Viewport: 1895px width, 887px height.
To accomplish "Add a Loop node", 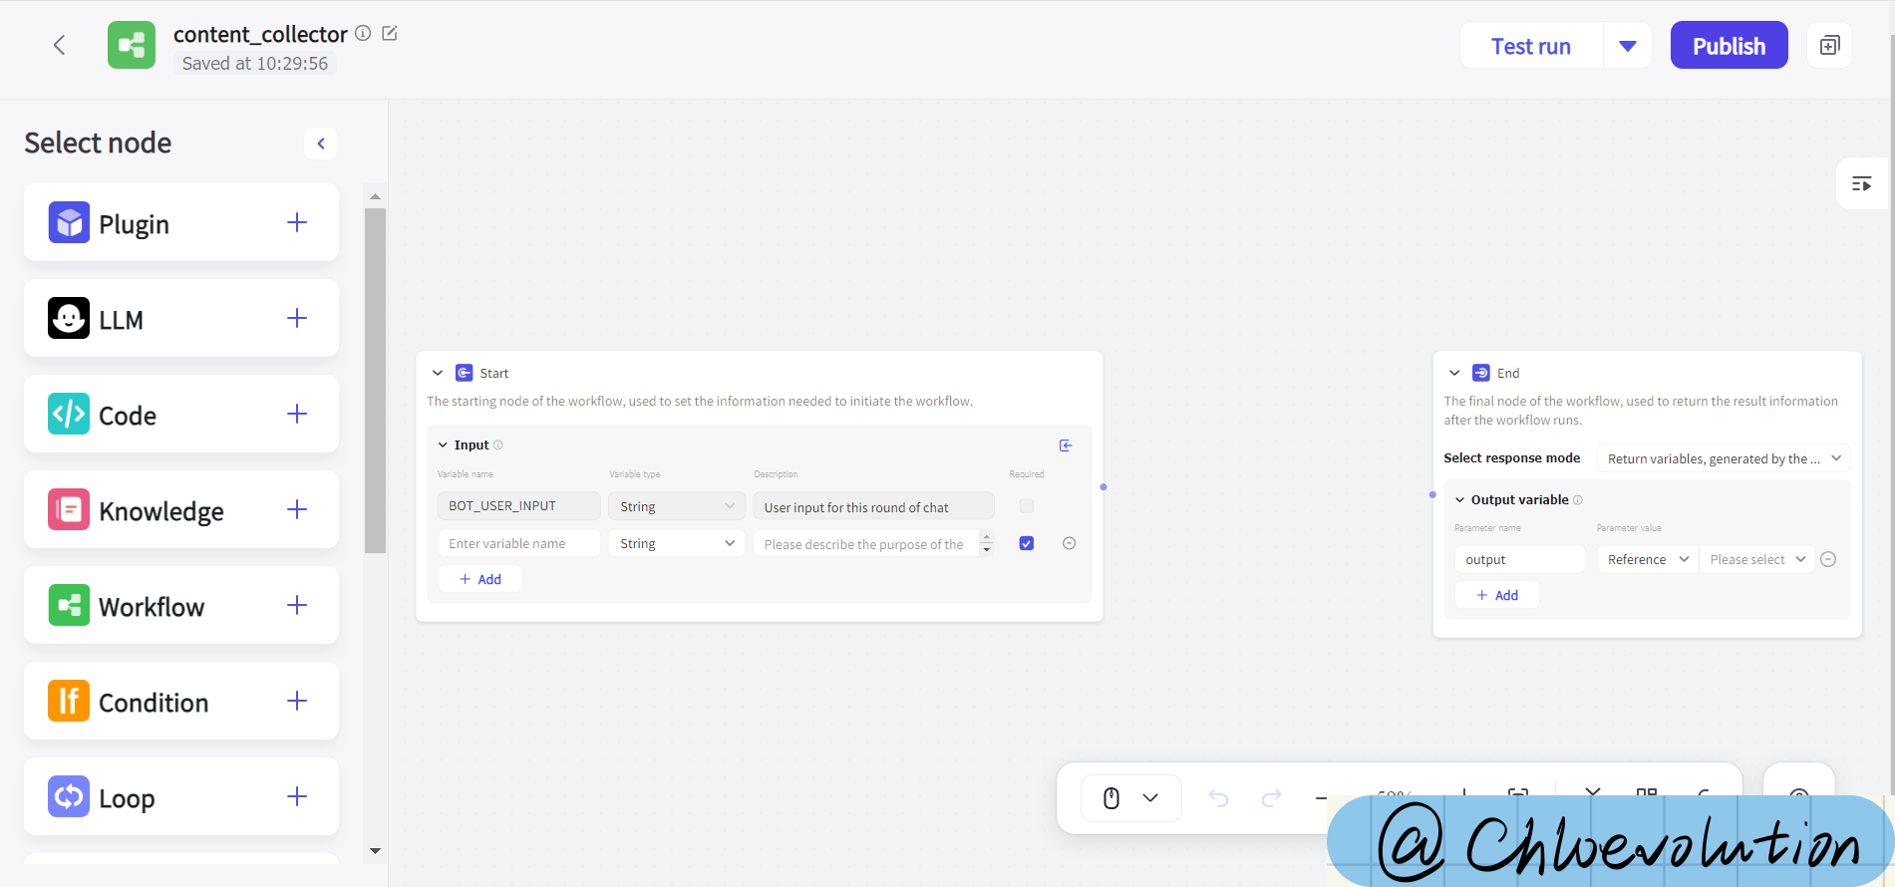I will pos(297,796).
